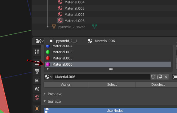The width and height of the screenshot is (177, 113).
Task: Select red Material.005 slot
Action: [108, 58]
